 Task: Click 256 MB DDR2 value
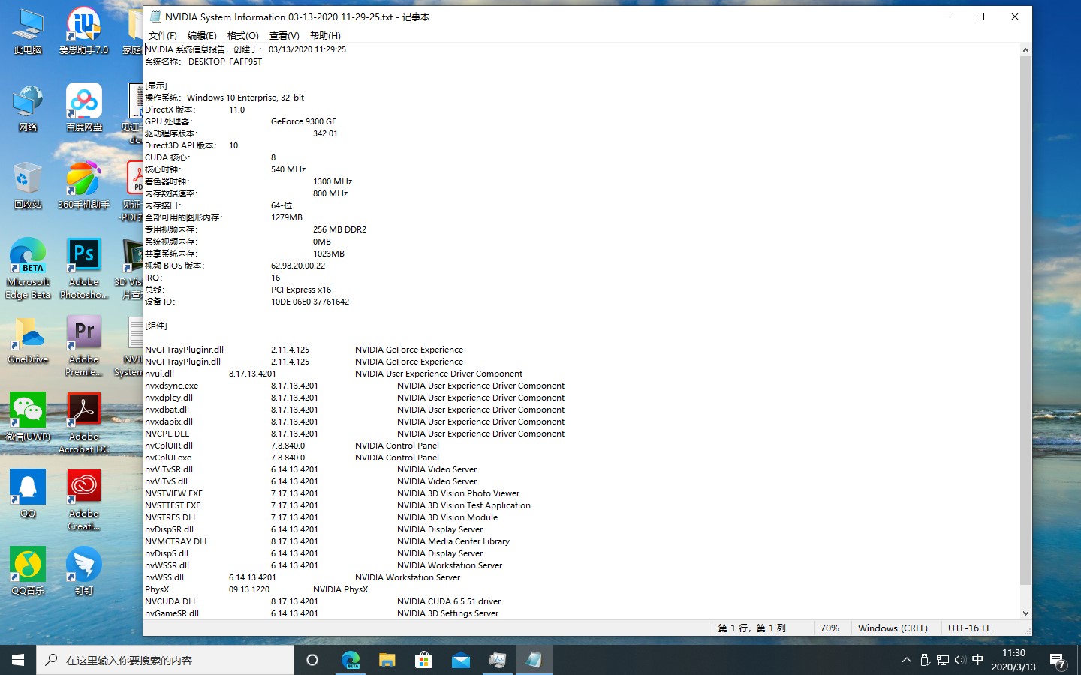(x=339, y=229)
